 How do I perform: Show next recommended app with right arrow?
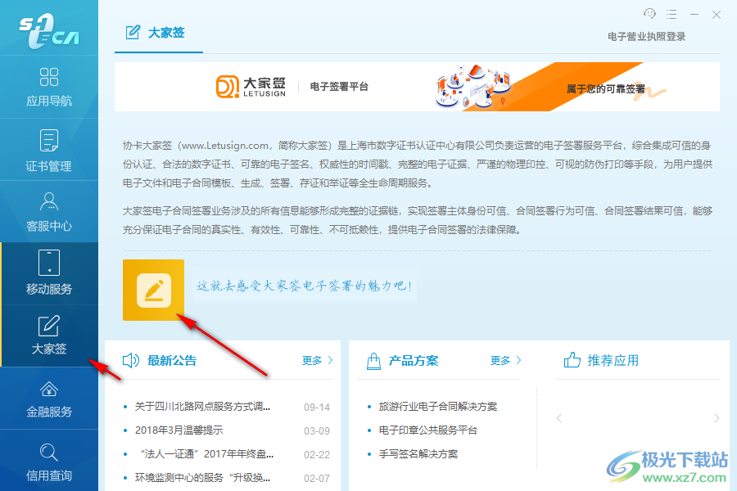tap(717, 418)
